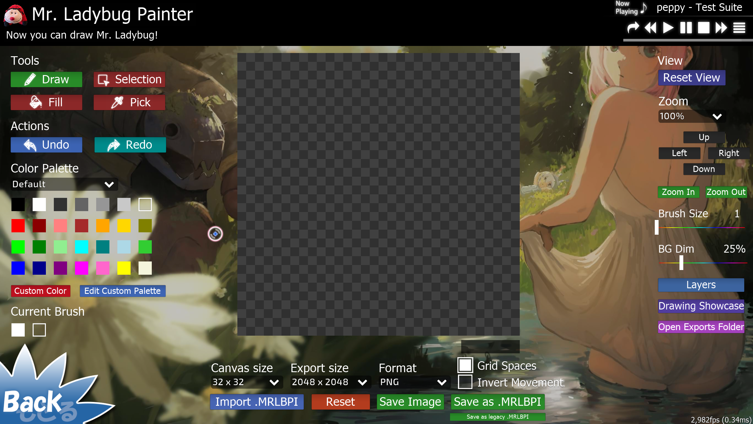The image size is (753, 424).
Task: Open the Format PNG dropdown
Action: click(x=414, y=382)
